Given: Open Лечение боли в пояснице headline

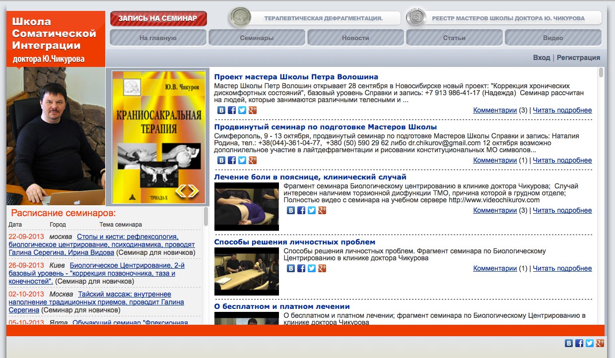Looking at the screenshot, I should [310, 177].
